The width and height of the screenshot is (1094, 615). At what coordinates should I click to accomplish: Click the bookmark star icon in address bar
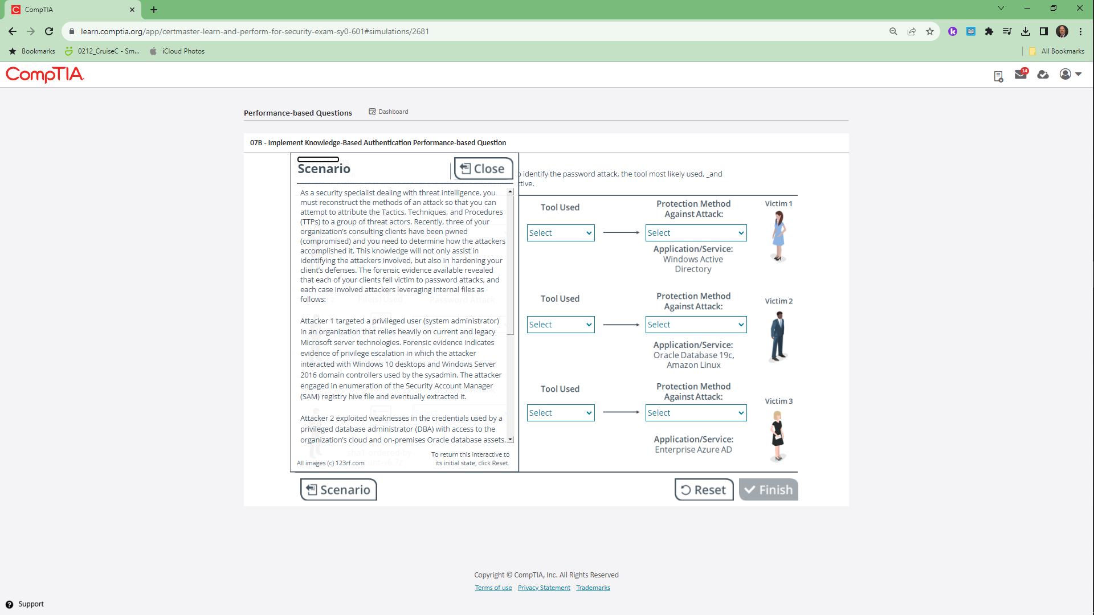930,31
